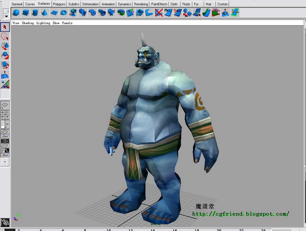Create a NURBS torus from the shelf
306x231 pixels.
(64, 13)
